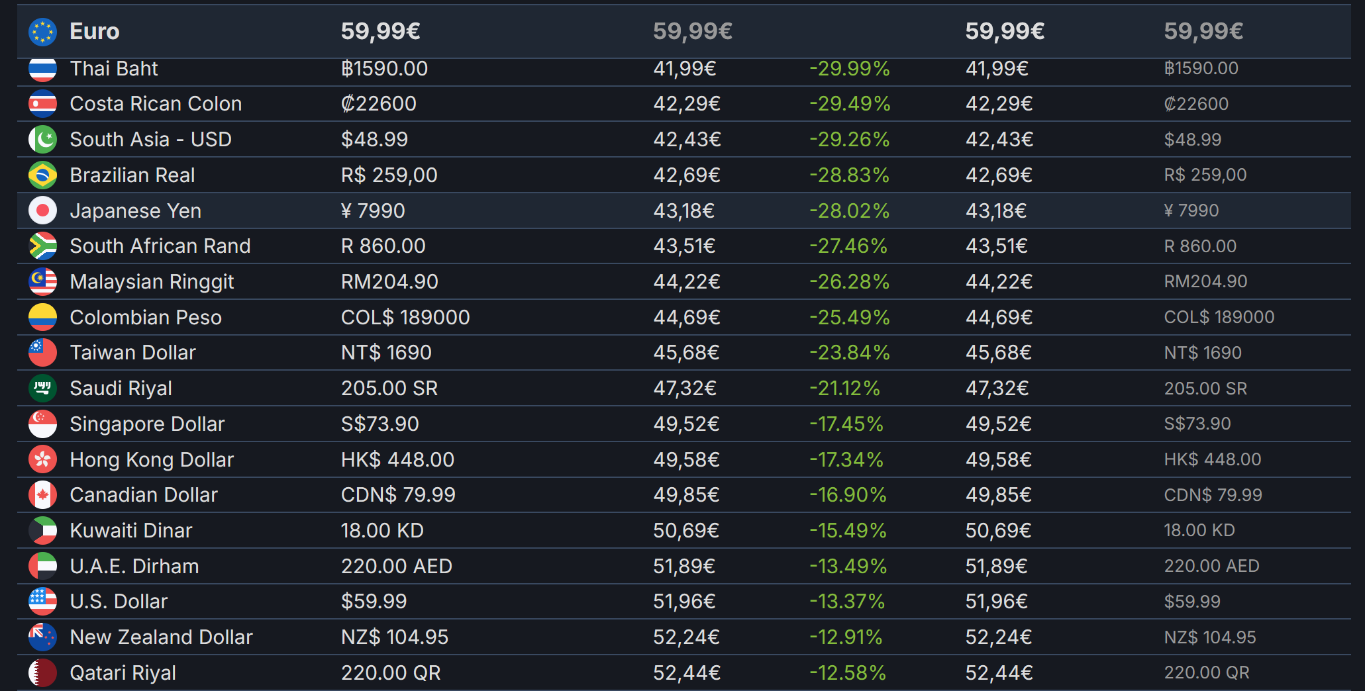Select the -13.37% U.S. Dollar difference
The height and width of the screenshot is (691, 1365).
coord(847,602)
